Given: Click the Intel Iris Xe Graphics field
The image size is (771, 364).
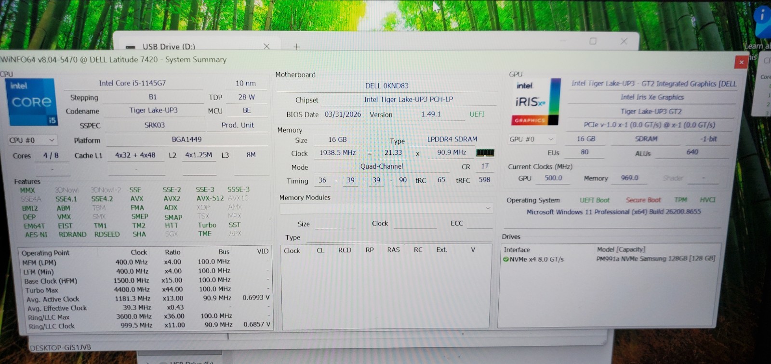Looking at the screenshot, I should pos(652,97).
